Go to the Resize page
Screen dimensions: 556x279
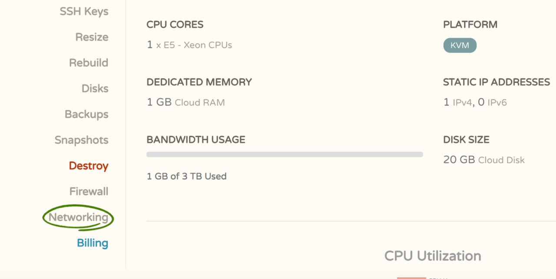(x=92, y=37)
